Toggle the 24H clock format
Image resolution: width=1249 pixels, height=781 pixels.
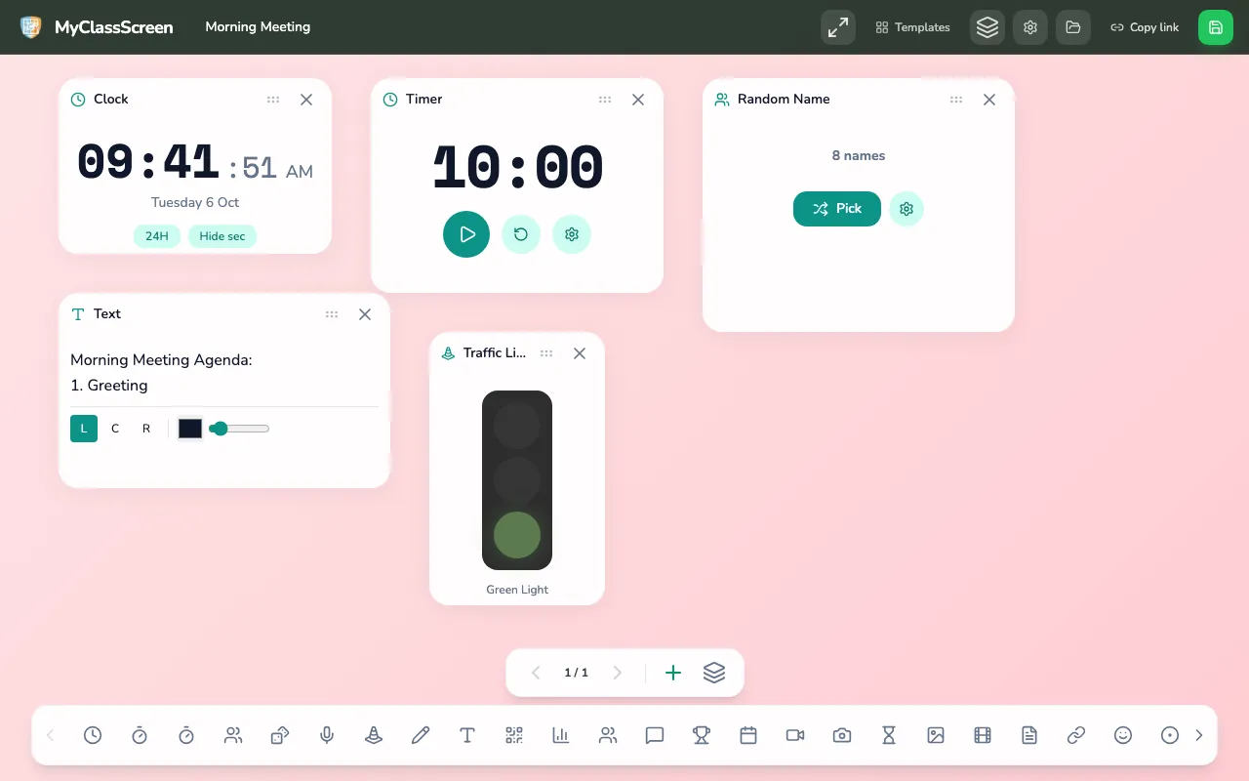157,236
